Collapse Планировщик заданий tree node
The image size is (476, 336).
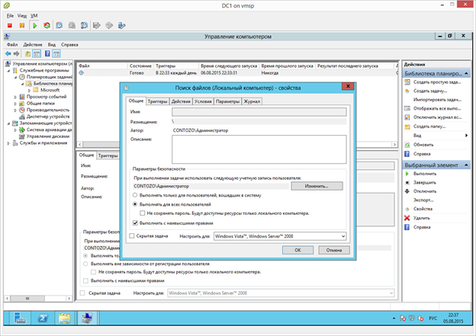pos(15,77)
